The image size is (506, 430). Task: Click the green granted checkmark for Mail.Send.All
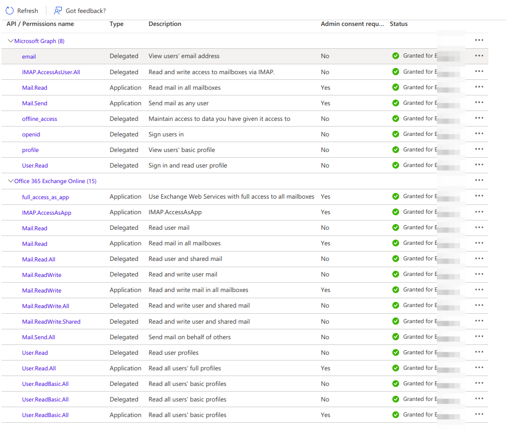tap(395, 337)
